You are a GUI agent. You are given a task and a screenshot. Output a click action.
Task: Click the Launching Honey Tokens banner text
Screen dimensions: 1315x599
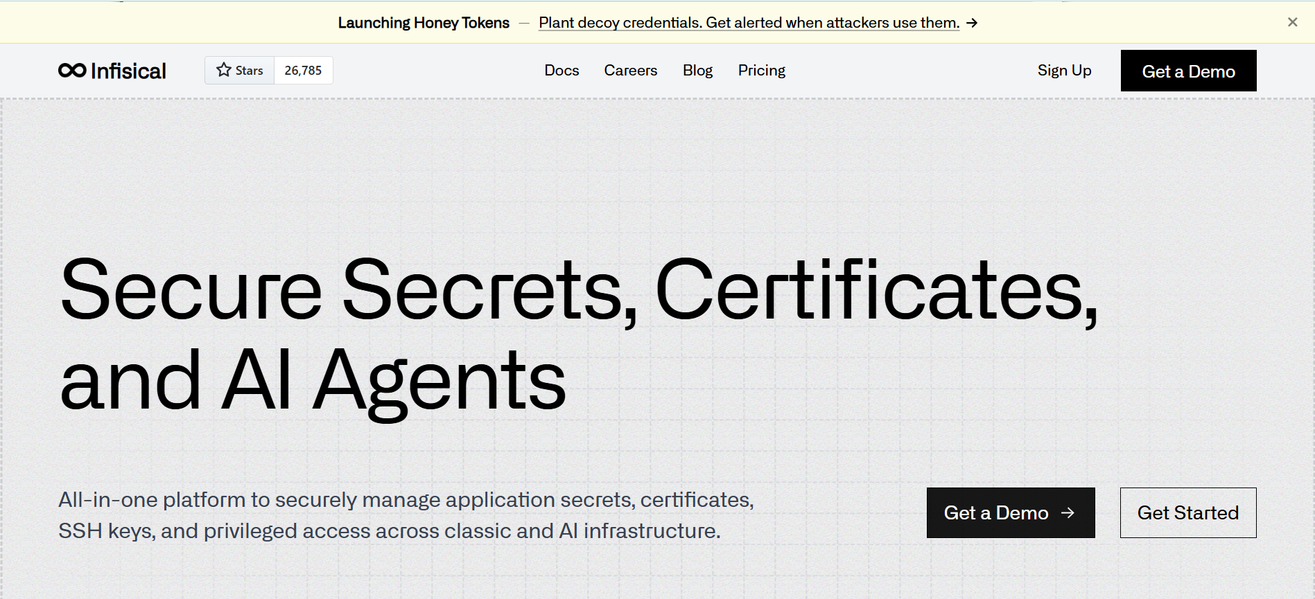click(x=424, y=23)
